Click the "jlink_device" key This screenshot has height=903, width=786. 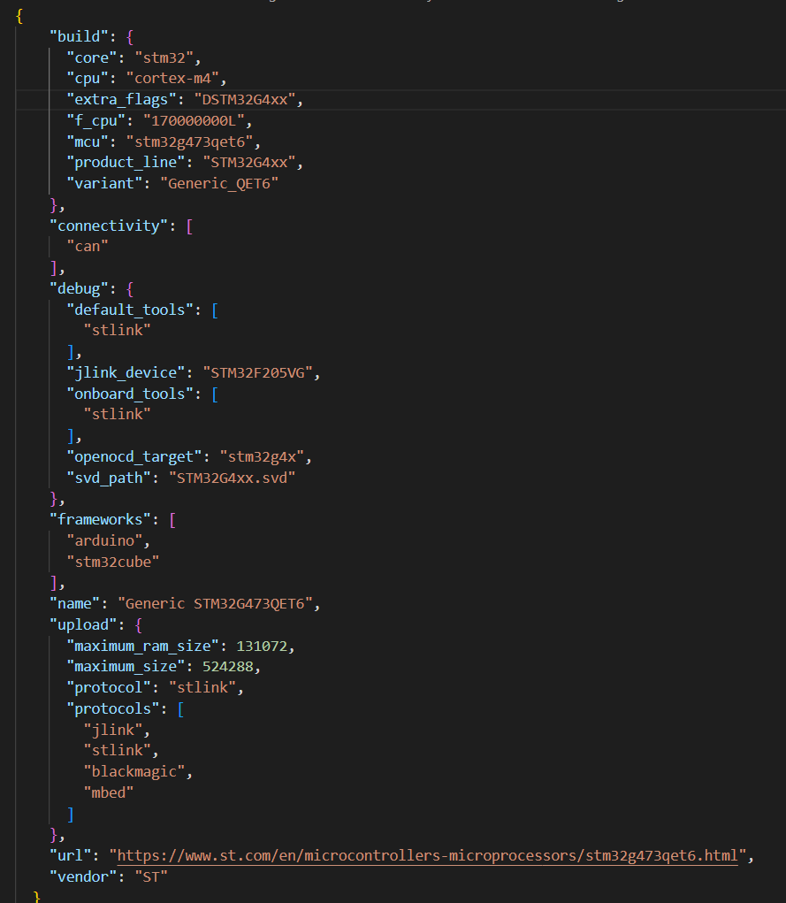[x=126, y=373]
